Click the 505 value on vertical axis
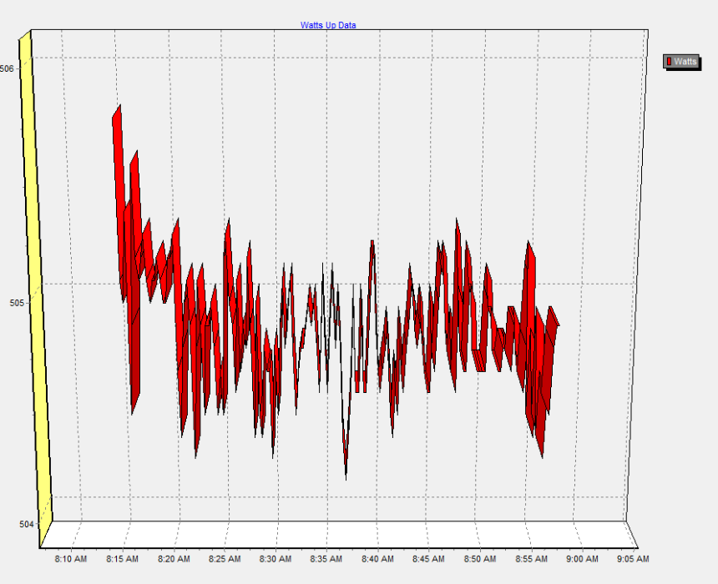The width and height of the screenshot is (718, 584). [x=17, y=303]
